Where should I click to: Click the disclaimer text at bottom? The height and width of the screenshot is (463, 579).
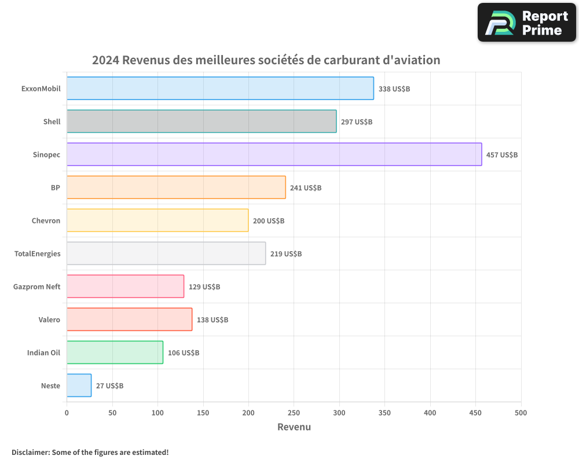[x=90, y=452]
